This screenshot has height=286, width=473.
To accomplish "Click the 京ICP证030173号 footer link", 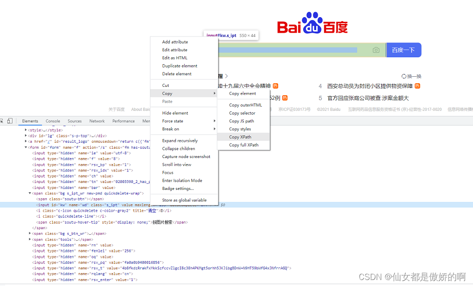I will pos(294,110).
